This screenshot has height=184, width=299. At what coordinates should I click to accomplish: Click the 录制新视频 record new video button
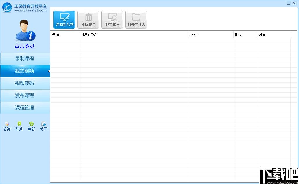coord(64,20)
